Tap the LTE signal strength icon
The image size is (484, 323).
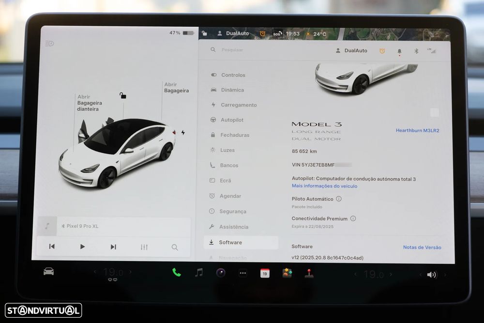[x=432, y=51]
